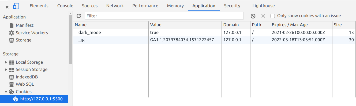356x106 pixels.
Task: Refresh the cookies list with reload icon
Action: tap(79, 16)
